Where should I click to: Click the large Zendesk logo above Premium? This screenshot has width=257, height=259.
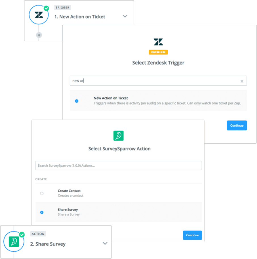(158, 42)
